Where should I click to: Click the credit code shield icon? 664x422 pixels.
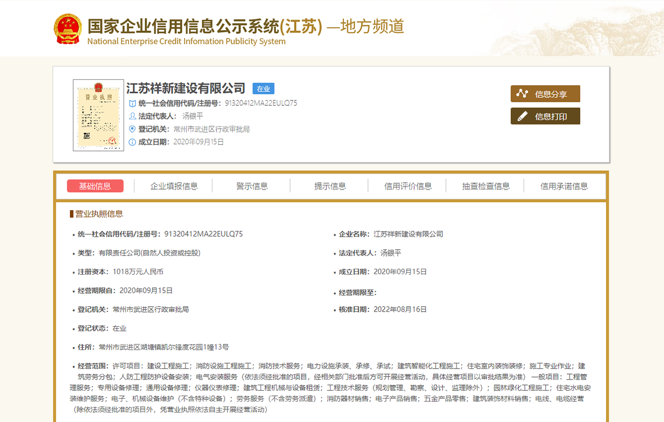click(132, 103)
